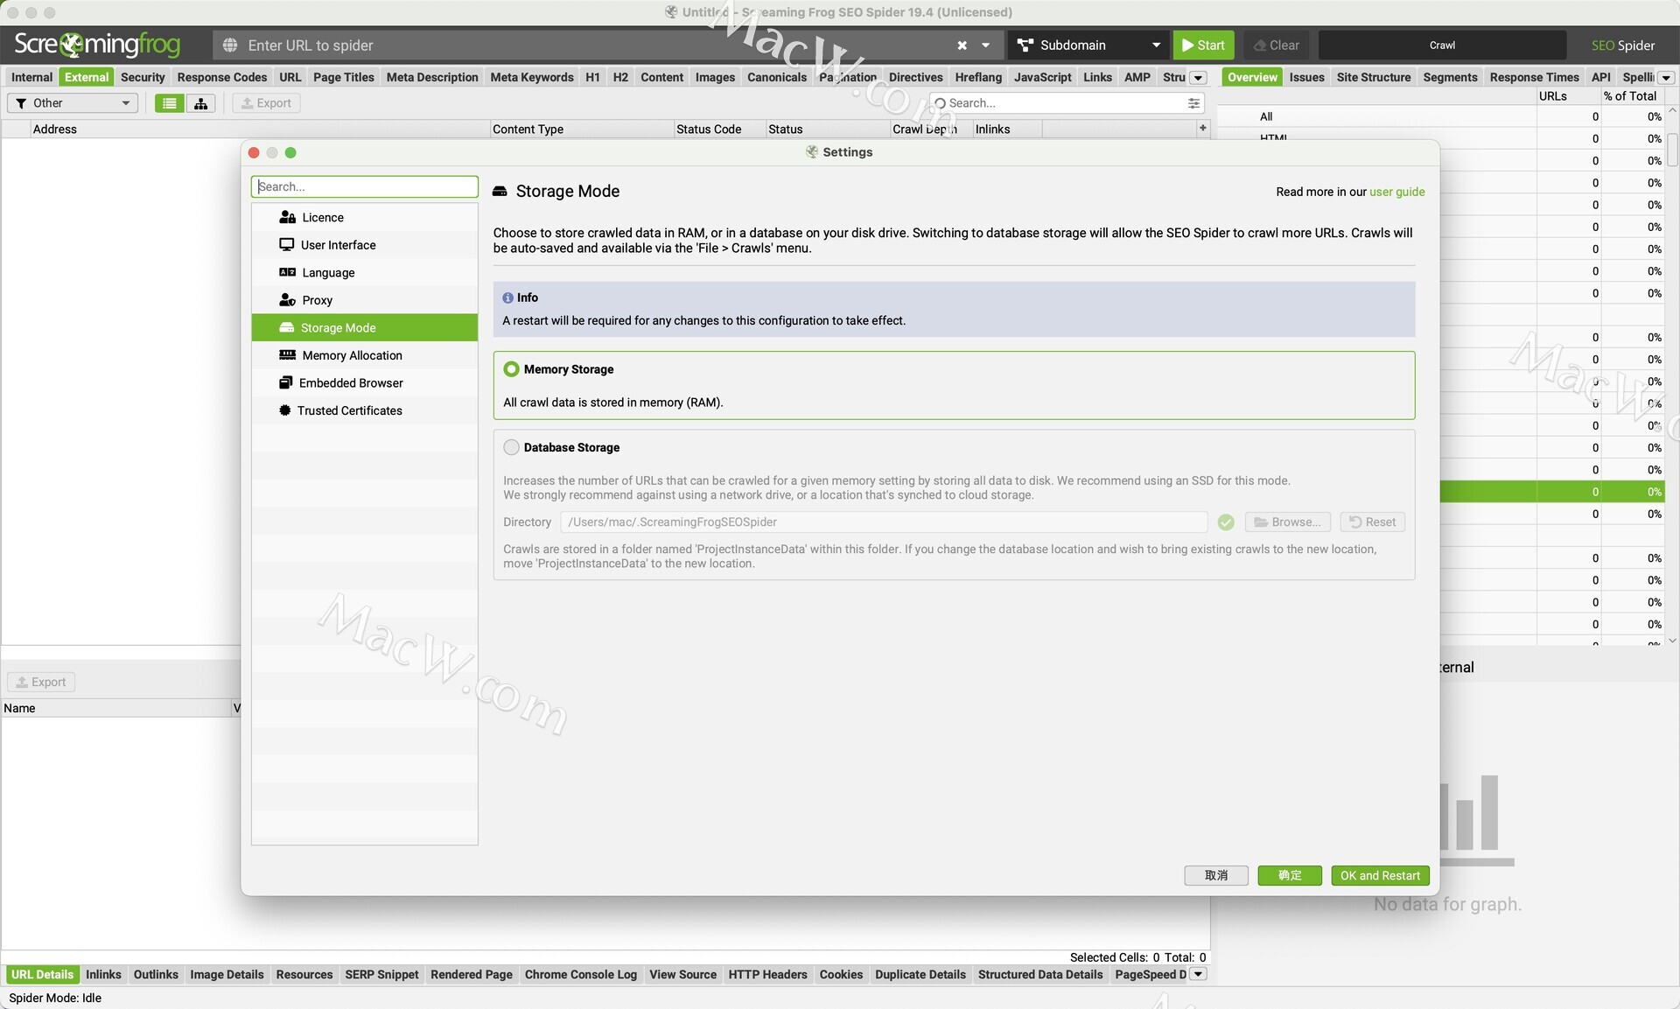The image size is (1680, 1009).
Task: Click the Clear button
Action: click(1277, 46)
